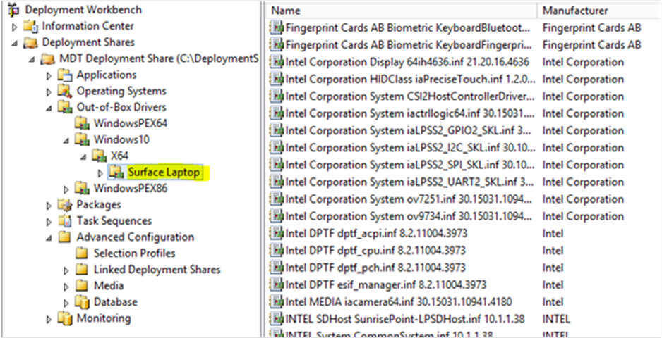Sort by the Manufacturer column header
This screenshot has width=662, height=338.
pyautogui.click(x=575, y=11)
